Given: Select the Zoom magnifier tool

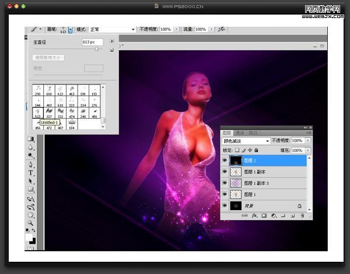Looking at the screenshot, I should tap(30, 223).
